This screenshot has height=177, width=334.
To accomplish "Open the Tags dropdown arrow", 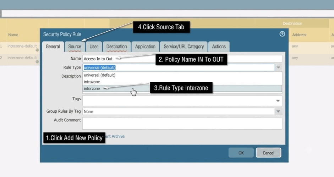I will [x=278, y=101].
